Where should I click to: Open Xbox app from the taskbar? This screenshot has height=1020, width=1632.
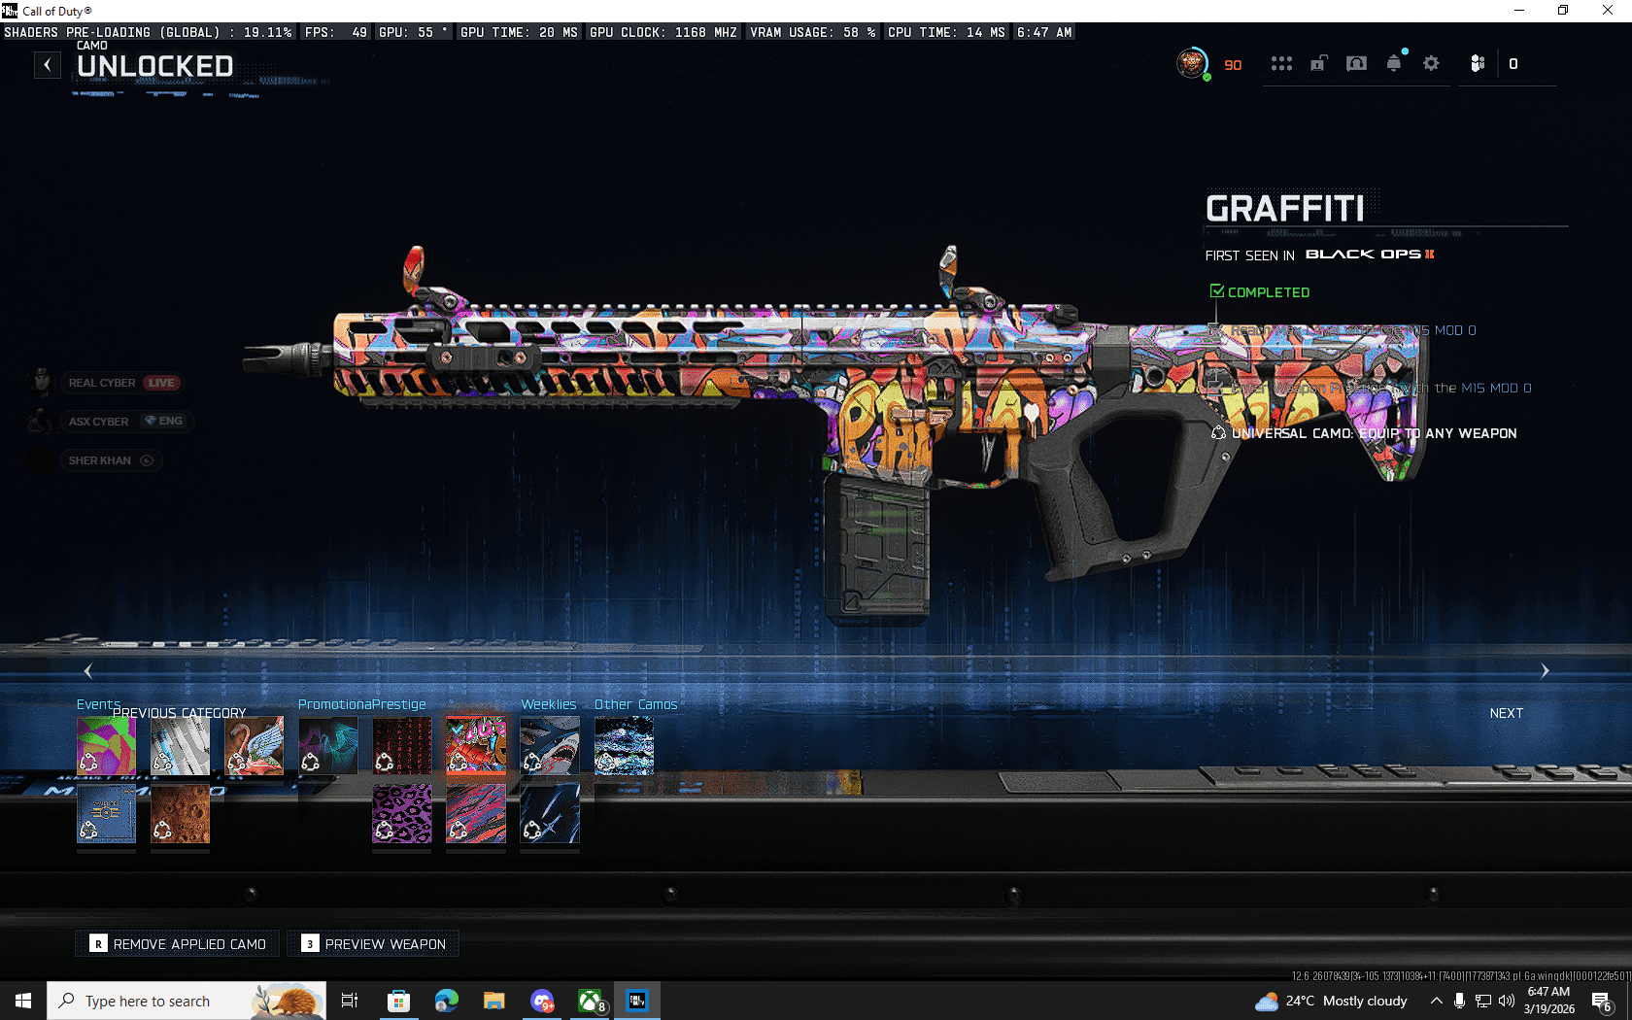pyautogui.click(x=591, y=1001)
